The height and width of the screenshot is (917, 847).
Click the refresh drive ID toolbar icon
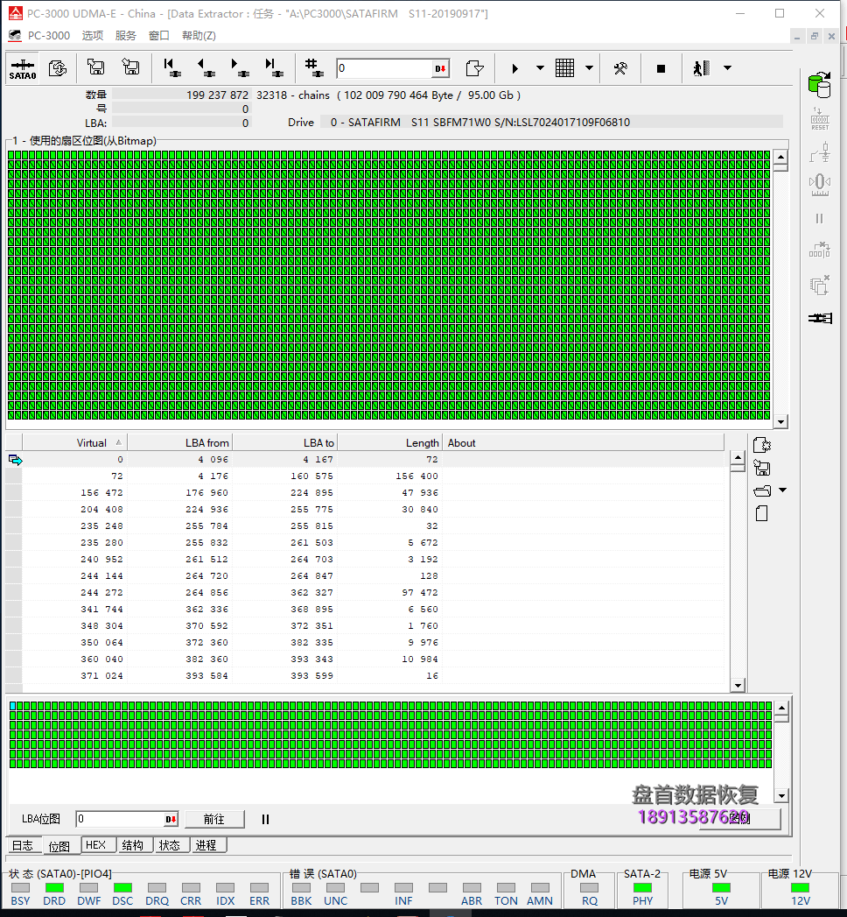[57, 68]
